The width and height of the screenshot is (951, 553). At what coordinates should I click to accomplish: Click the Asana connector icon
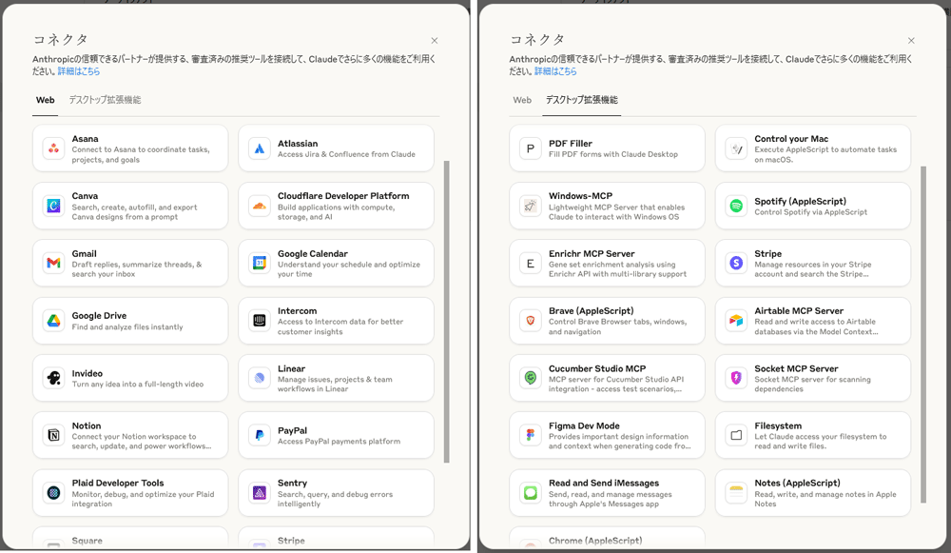(54, 148)
